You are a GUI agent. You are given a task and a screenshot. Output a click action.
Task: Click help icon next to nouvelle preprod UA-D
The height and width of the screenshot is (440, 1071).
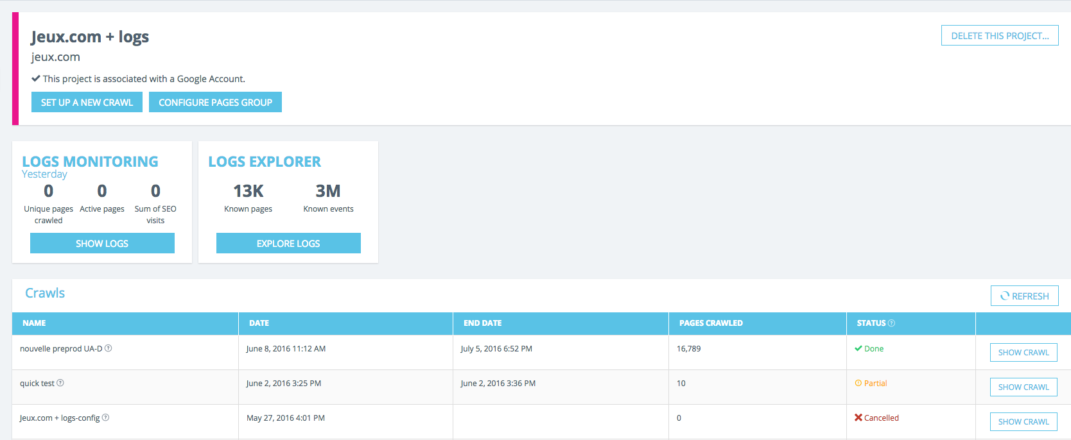coord(109,348)
